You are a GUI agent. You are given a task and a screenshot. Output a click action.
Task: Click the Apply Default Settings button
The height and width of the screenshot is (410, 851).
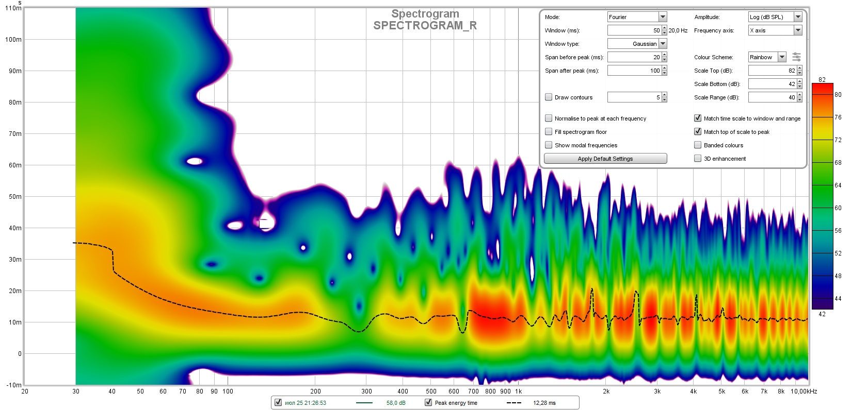[x=605, y=159]
